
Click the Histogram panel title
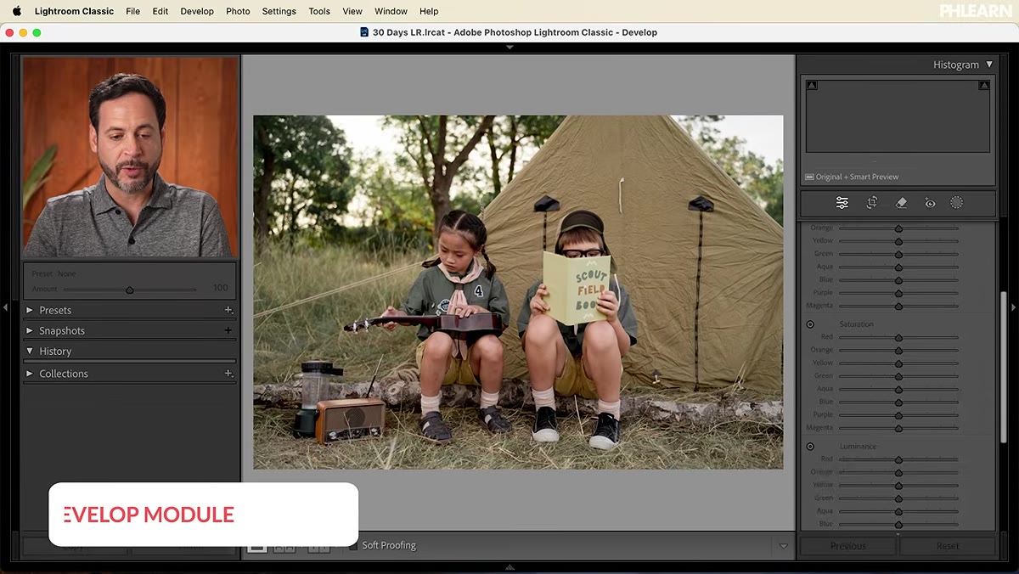[956, 65]
